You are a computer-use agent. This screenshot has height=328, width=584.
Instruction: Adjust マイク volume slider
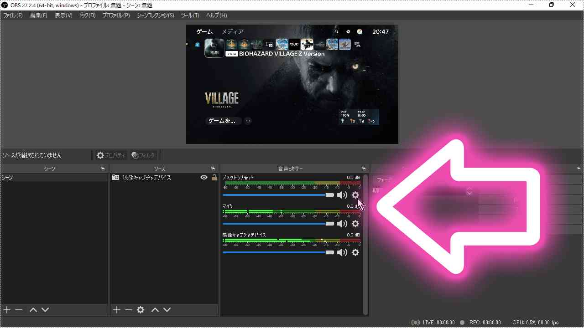278,224
